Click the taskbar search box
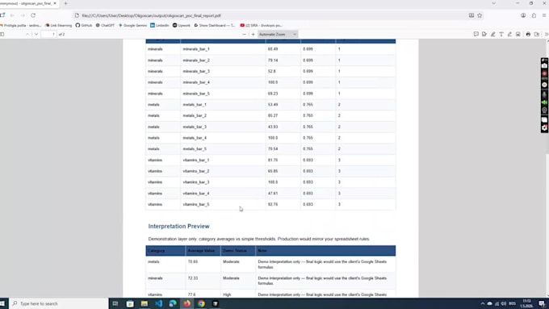 59,303
